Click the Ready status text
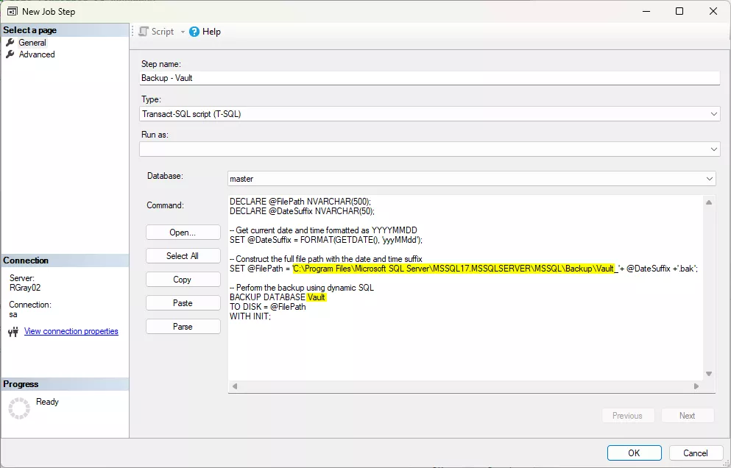Image resolution: width=731 pixels, height=468 pixels. 47,401
